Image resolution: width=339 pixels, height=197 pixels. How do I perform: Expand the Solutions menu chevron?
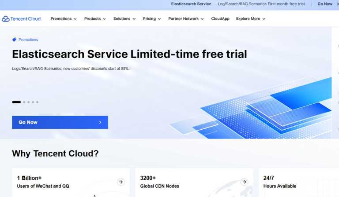tap(134, 19)
